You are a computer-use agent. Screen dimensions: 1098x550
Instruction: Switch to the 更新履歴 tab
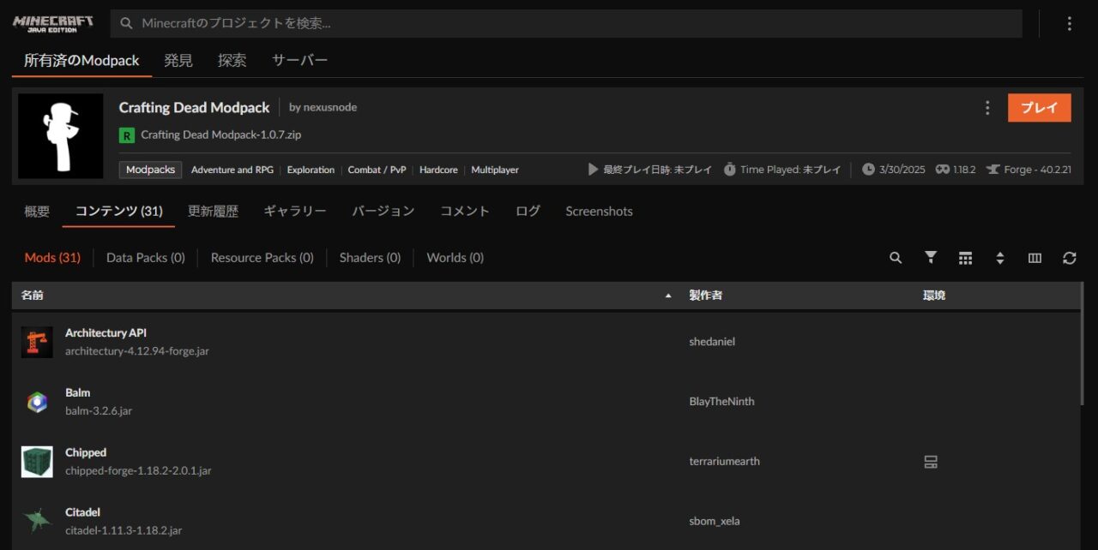(x=213, y=212)
